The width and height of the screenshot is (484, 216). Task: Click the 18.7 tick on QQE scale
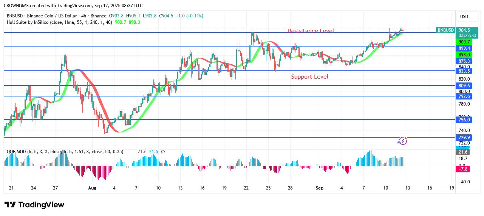(463, 159)
